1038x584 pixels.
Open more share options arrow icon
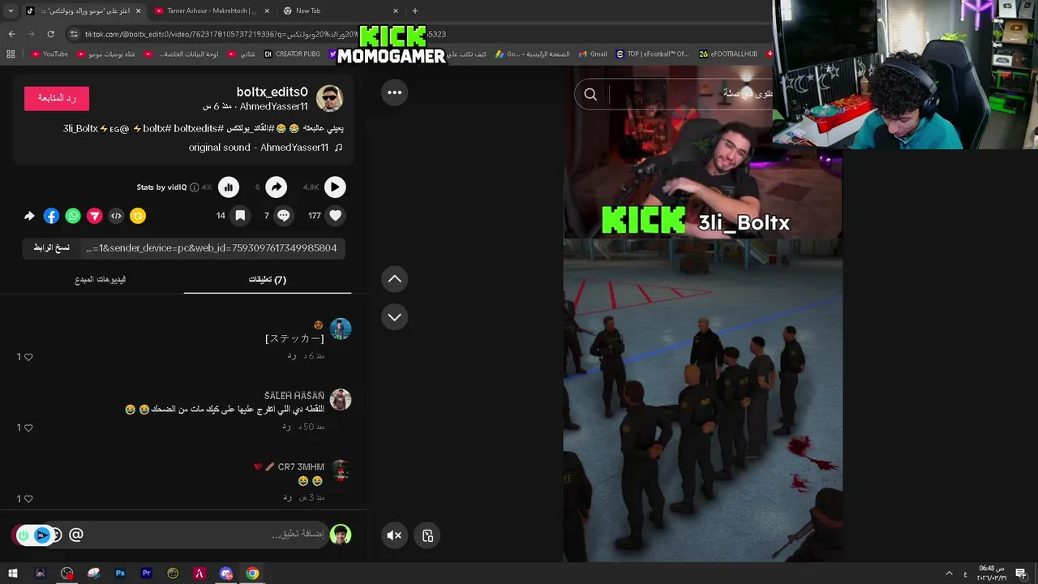click(29, 216)
